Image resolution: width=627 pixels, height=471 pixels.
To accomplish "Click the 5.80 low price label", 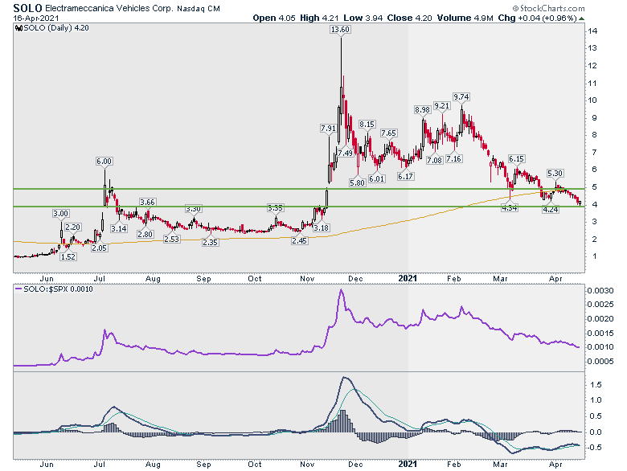I will point(357,182).
